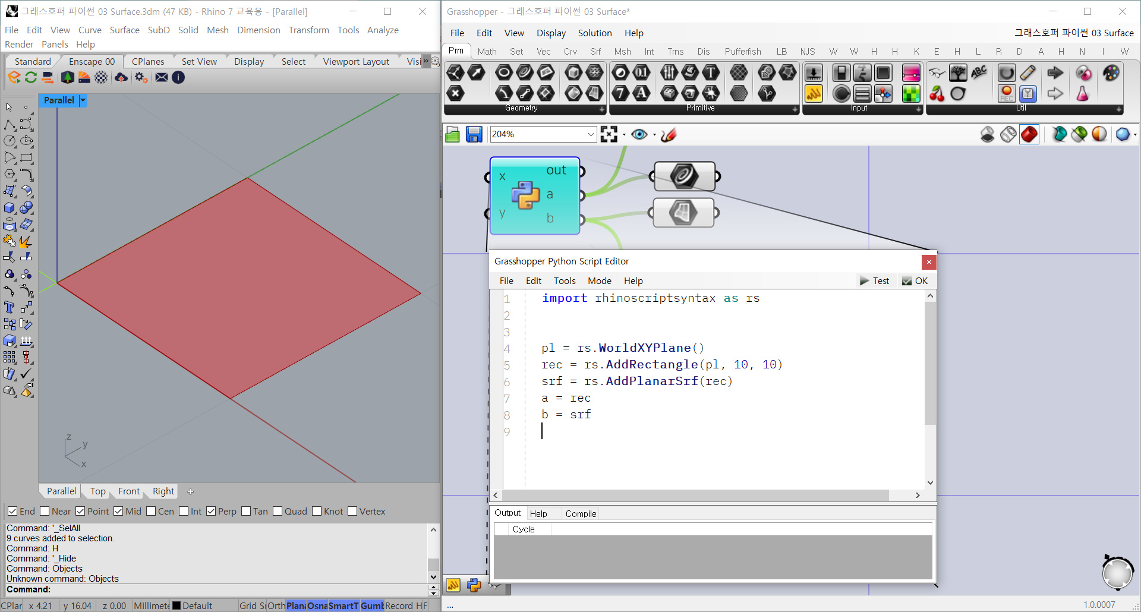Toggle the Point osnap checkbox
The width and height of the screenshot is (1141, 612).
pos(80,511)
